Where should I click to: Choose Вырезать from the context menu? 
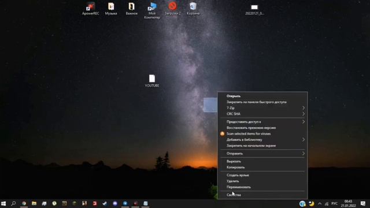[x=262, y=161]
